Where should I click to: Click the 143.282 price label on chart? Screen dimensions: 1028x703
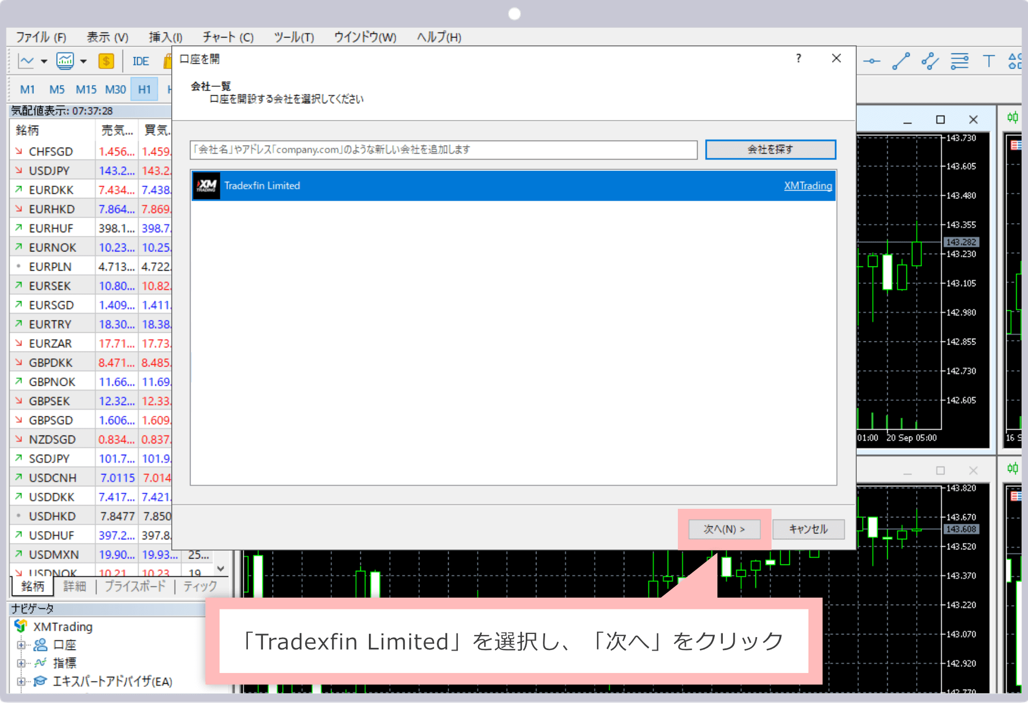[961, 242]
